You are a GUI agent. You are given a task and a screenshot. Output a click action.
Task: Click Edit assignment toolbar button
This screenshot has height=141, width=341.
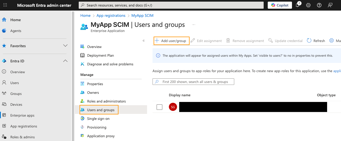[x=206, y=41]
